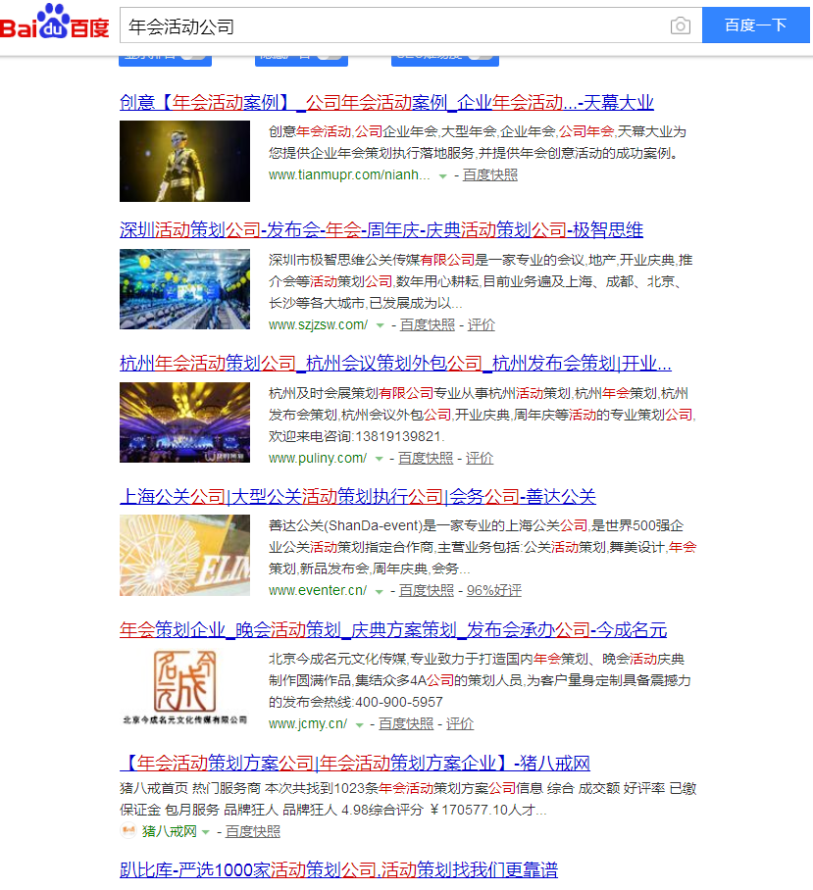Expand dropdown arrow beside www.tianmupr.com
813x890 pixels.
click(x=443, y=176)
